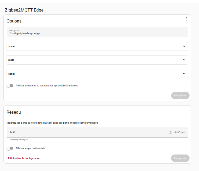Screen dimensions: 199x171
Task: Toggle Afficher les ports désactivés switch
Action: pos(10,148)
